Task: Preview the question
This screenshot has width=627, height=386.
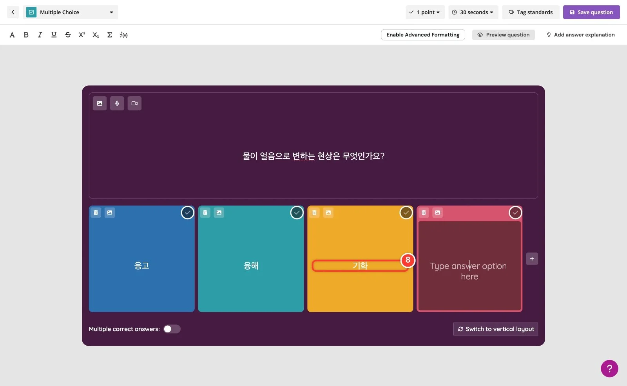Action: tap(503, 35)
